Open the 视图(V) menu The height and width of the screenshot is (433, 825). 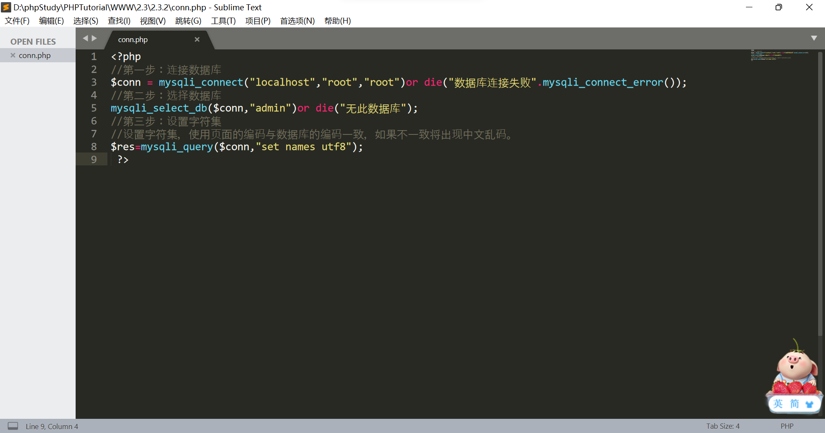(x=153, y=21)
